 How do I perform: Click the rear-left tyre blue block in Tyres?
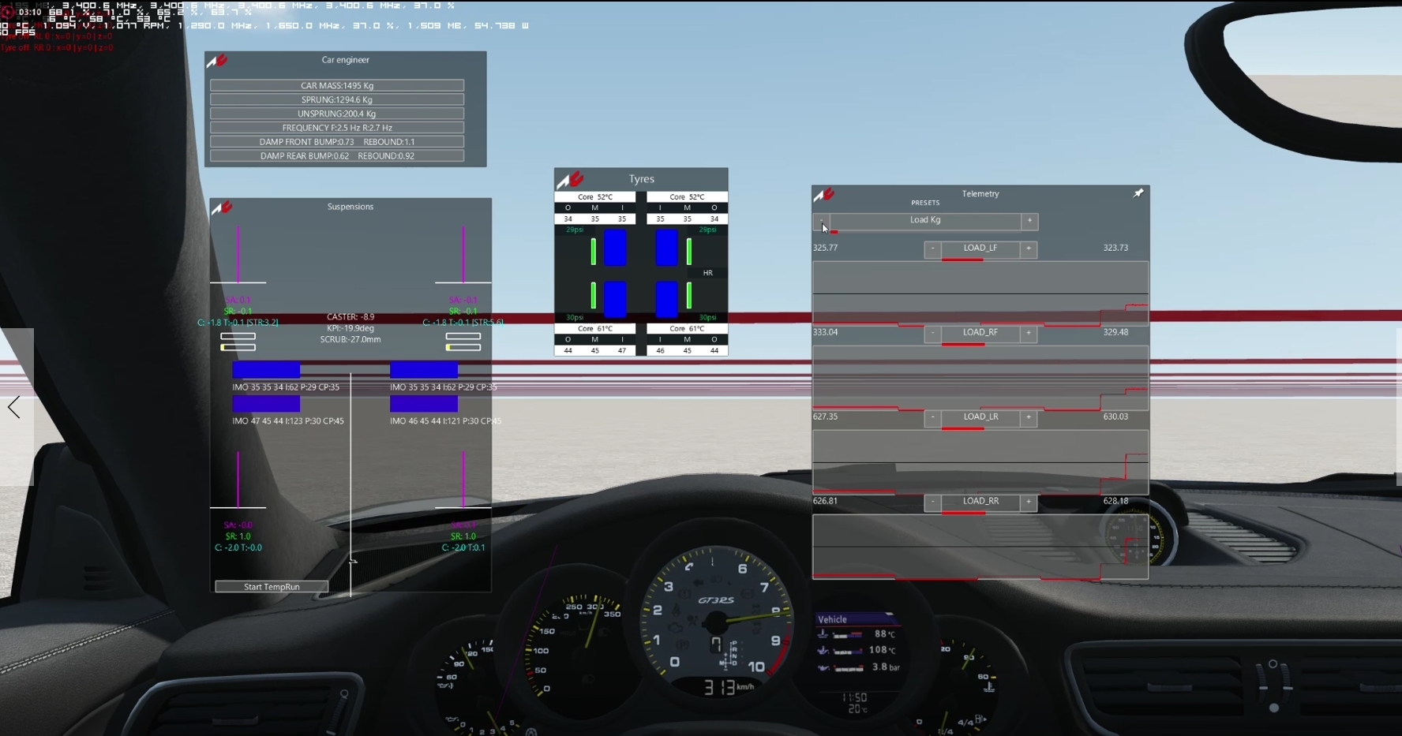(x=615, y=299)
